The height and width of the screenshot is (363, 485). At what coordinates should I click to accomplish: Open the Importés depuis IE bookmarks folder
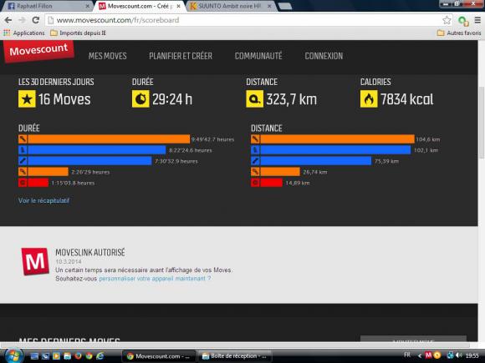[x=79, y=33]
